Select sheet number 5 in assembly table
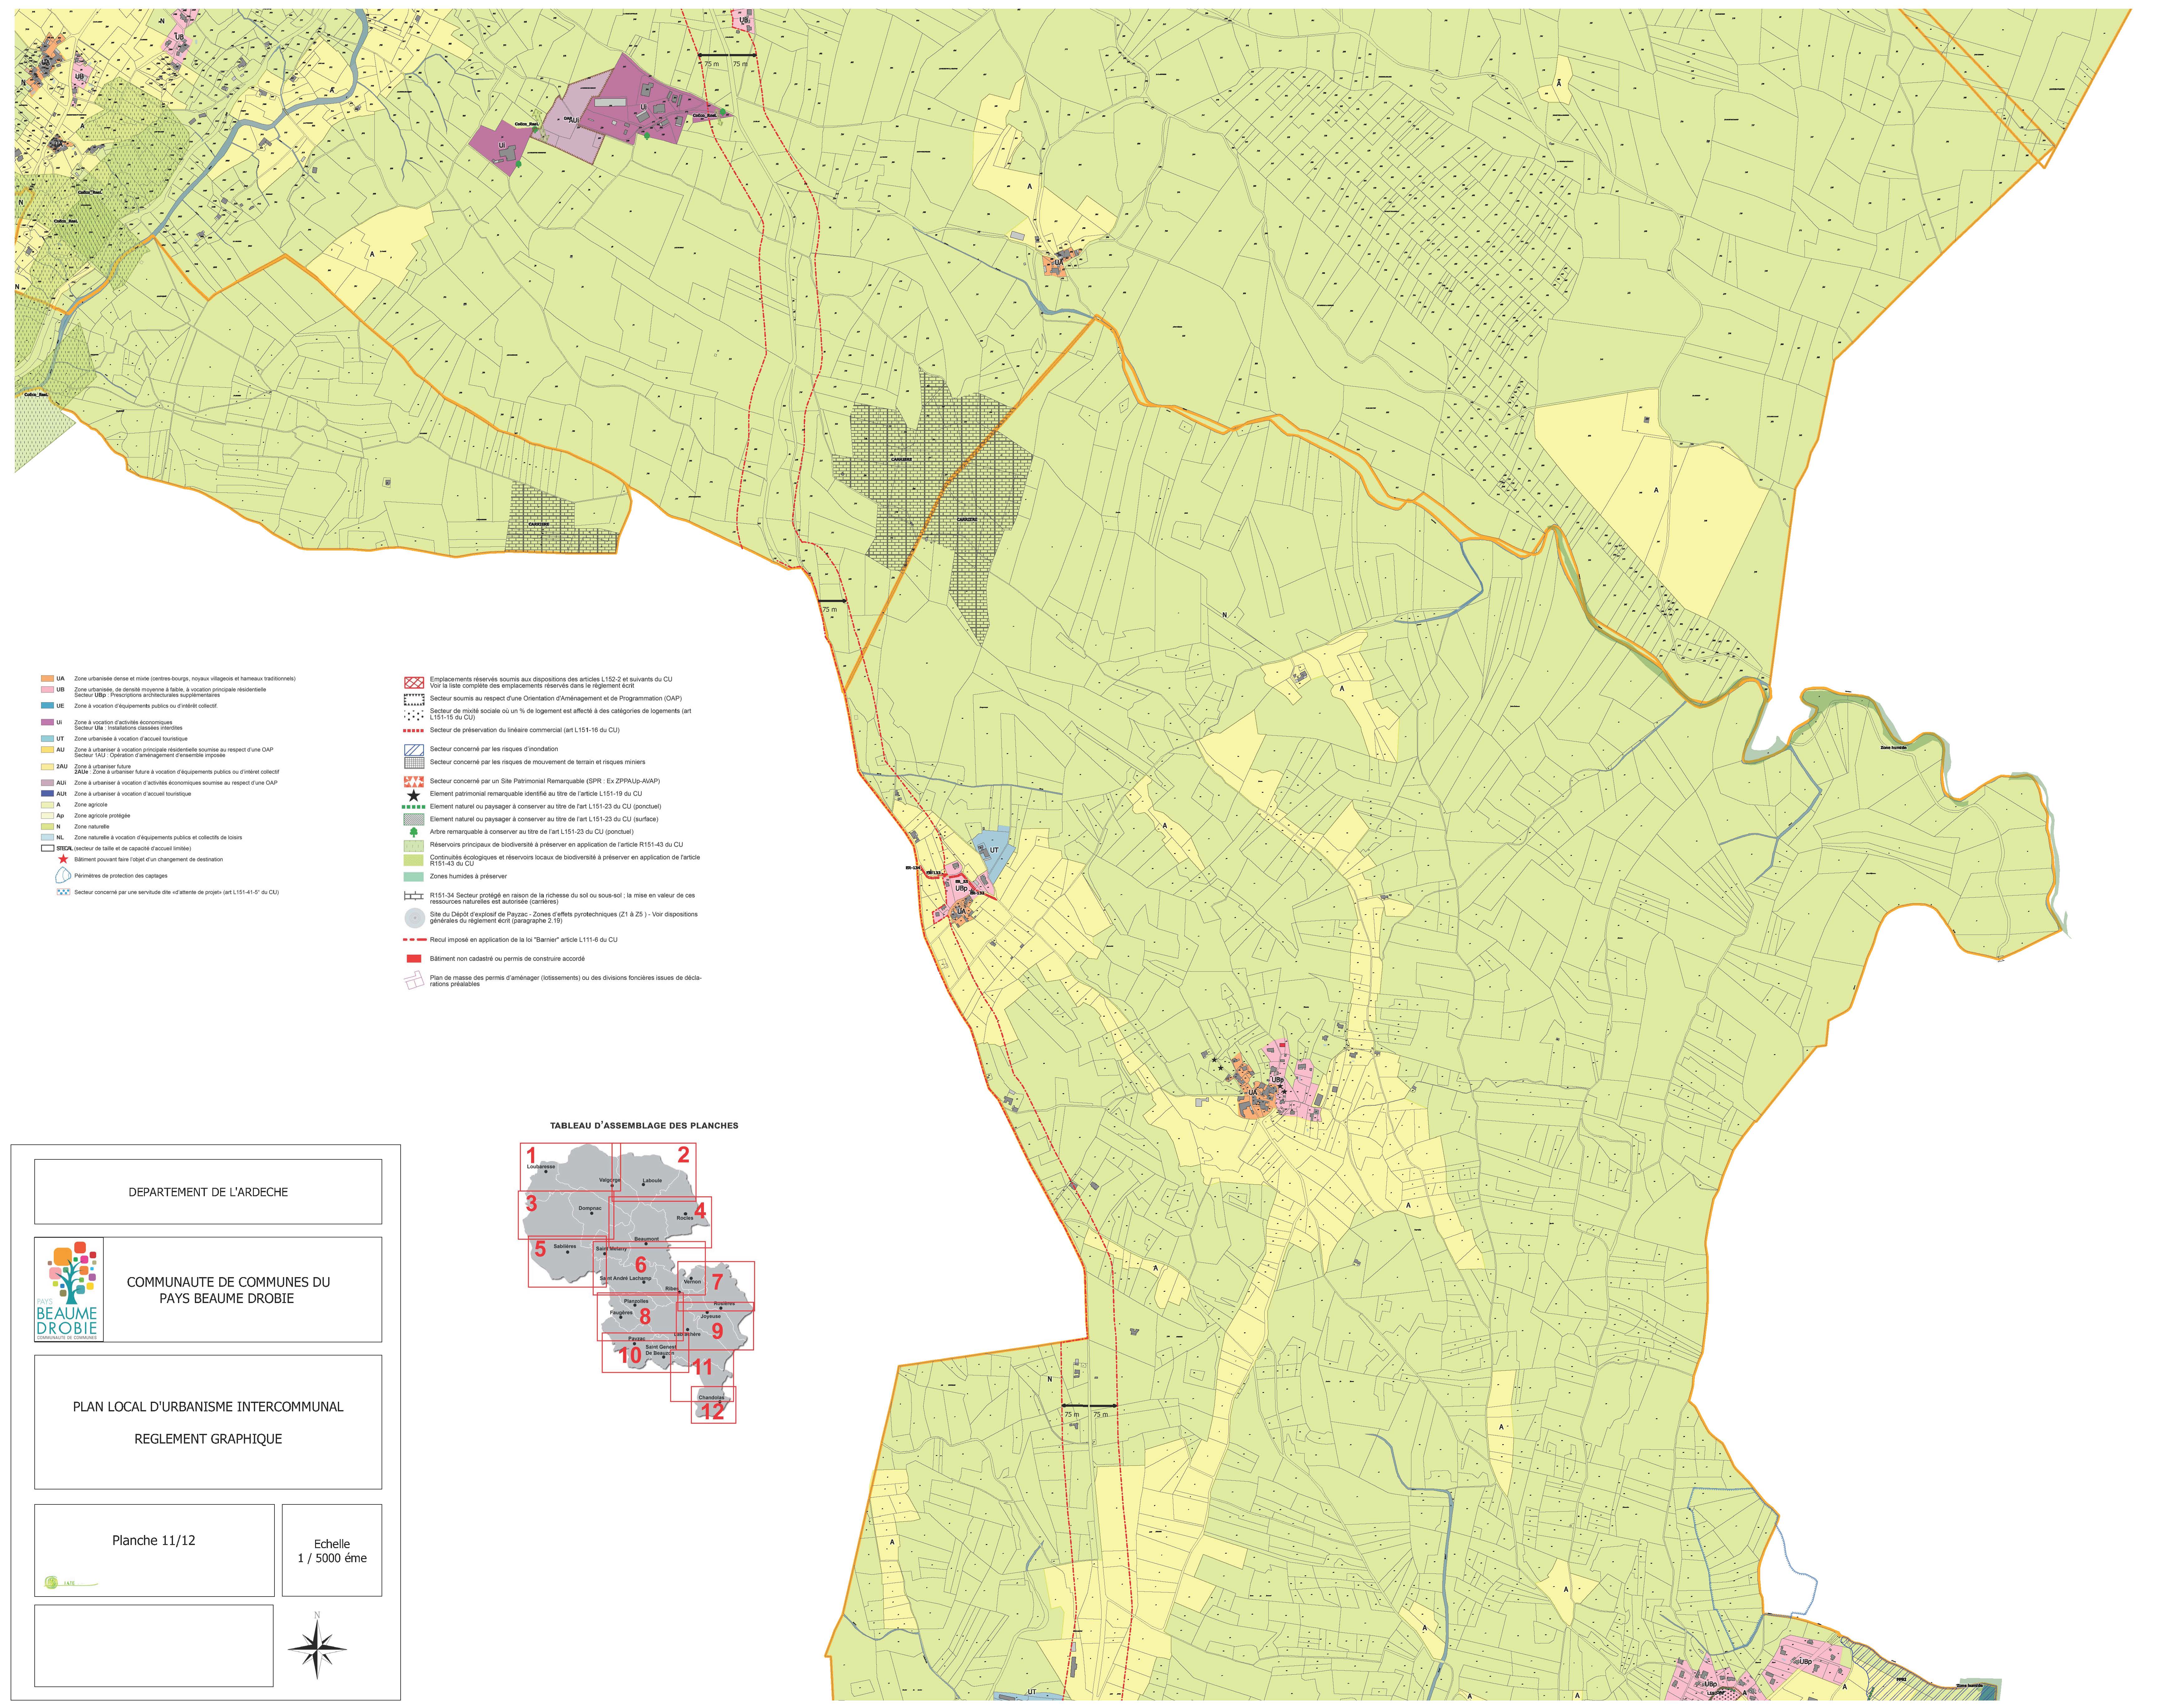This screenshot has height=1708, width=2158. (540, 1249)
